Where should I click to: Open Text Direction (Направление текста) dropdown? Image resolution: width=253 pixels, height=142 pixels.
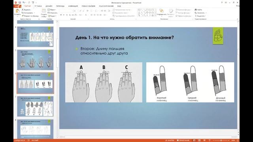[x=122, y=10]
